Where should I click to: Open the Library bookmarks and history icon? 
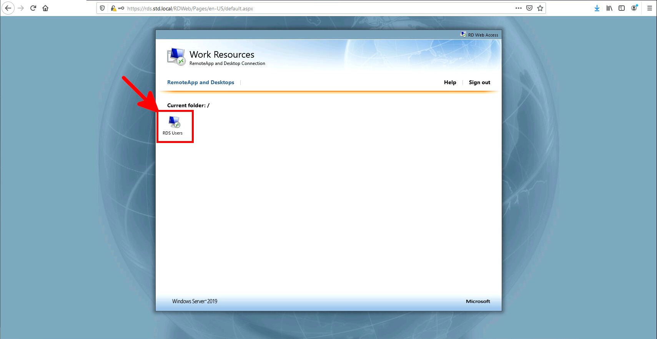(609, 8)
